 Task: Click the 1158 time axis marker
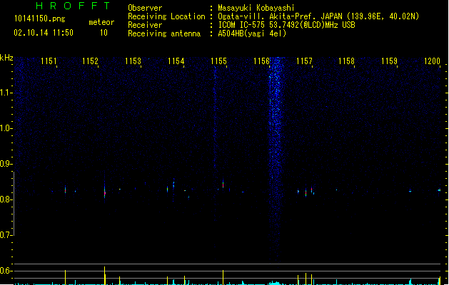pyautogui.click(x=346, y=61)
